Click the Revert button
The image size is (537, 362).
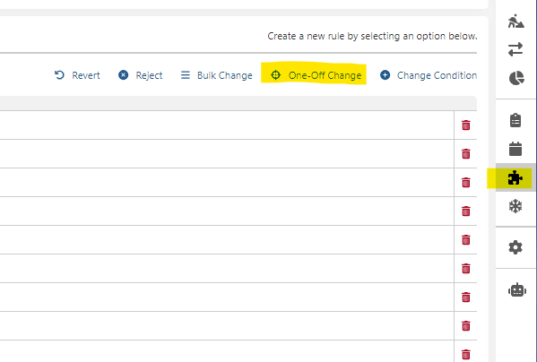point(77,75)
